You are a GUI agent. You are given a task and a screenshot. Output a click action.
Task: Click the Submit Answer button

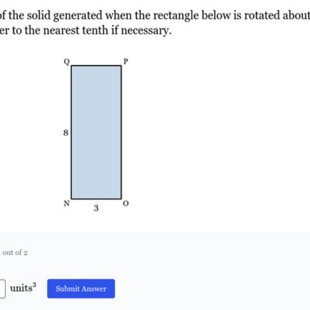point(81,289)
